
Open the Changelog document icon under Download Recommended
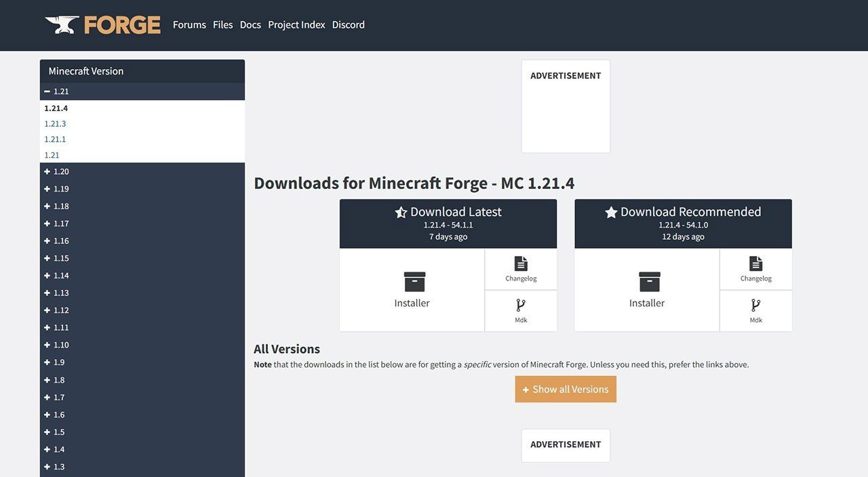click(x=756, y=264)
